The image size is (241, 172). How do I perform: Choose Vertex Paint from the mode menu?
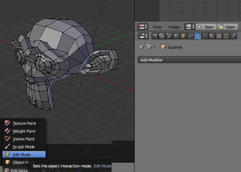[x=24, y=139]
